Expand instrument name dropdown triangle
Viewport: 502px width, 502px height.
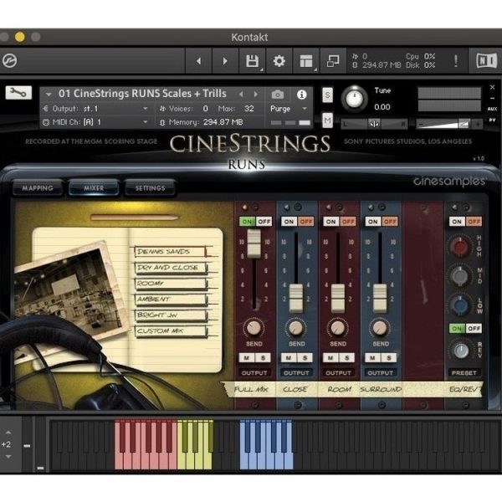coord(49,95)
